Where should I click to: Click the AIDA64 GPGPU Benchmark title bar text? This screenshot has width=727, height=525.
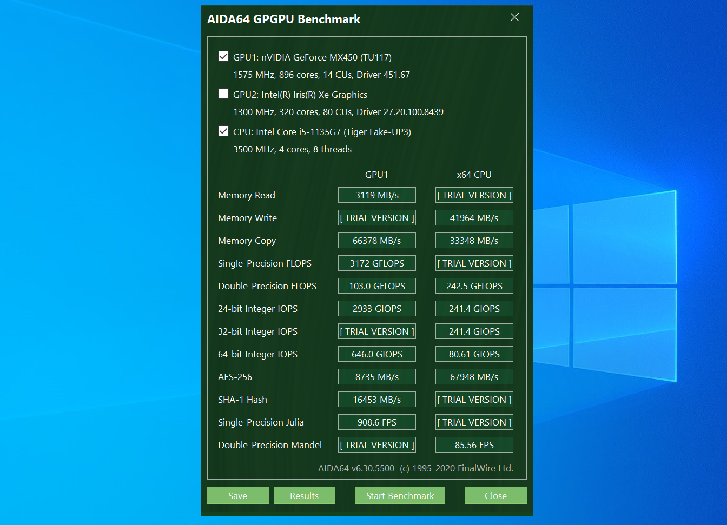coord(283,19)
